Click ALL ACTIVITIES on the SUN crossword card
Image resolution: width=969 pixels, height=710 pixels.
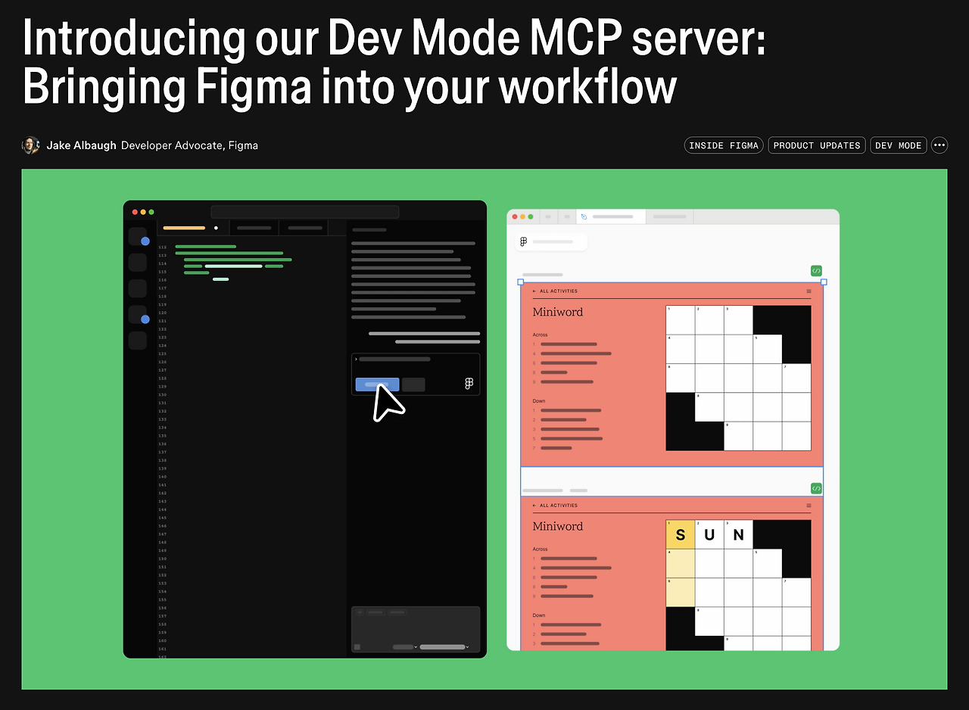558,506
